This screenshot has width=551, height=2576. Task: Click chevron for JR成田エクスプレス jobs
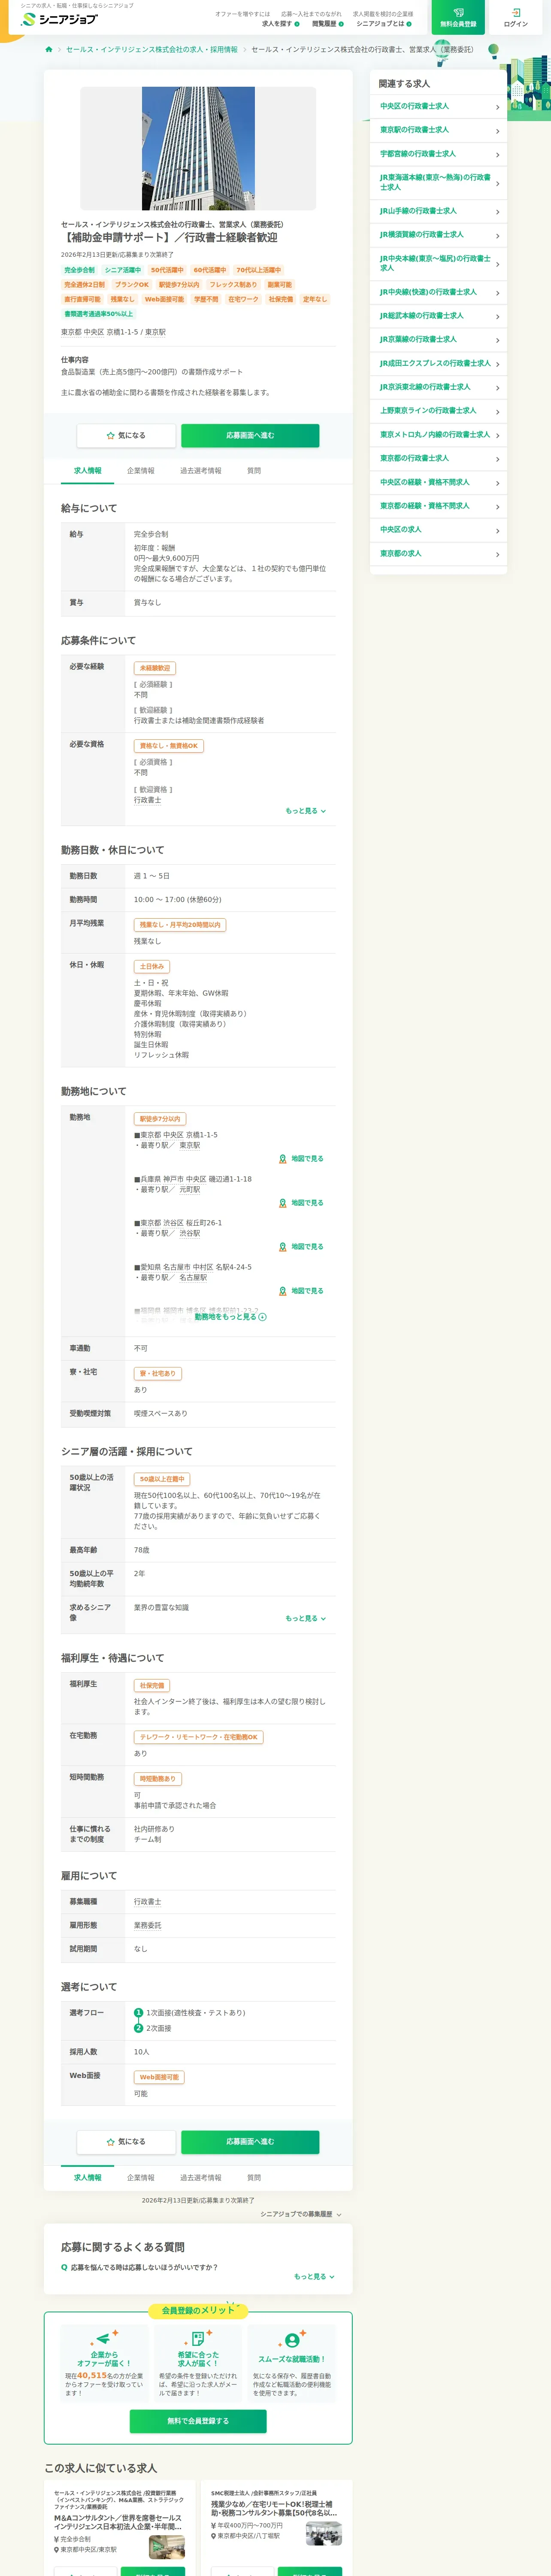(497, 365)
